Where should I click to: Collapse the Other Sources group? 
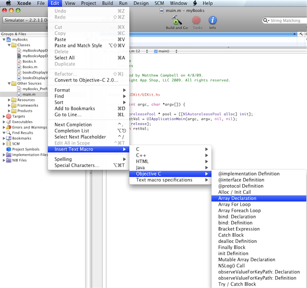[9, 83]
